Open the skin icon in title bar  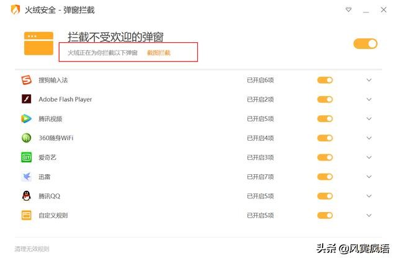pyautogui.click(x=349, y=10)
